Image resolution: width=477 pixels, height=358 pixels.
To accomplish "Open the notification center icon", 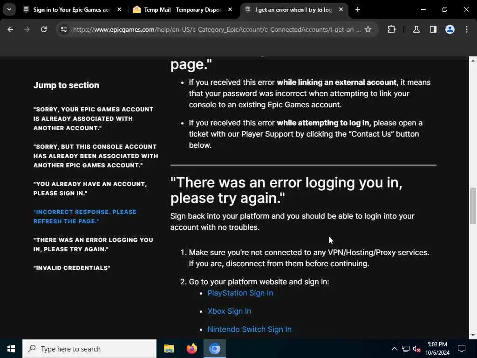I will 462,349.
